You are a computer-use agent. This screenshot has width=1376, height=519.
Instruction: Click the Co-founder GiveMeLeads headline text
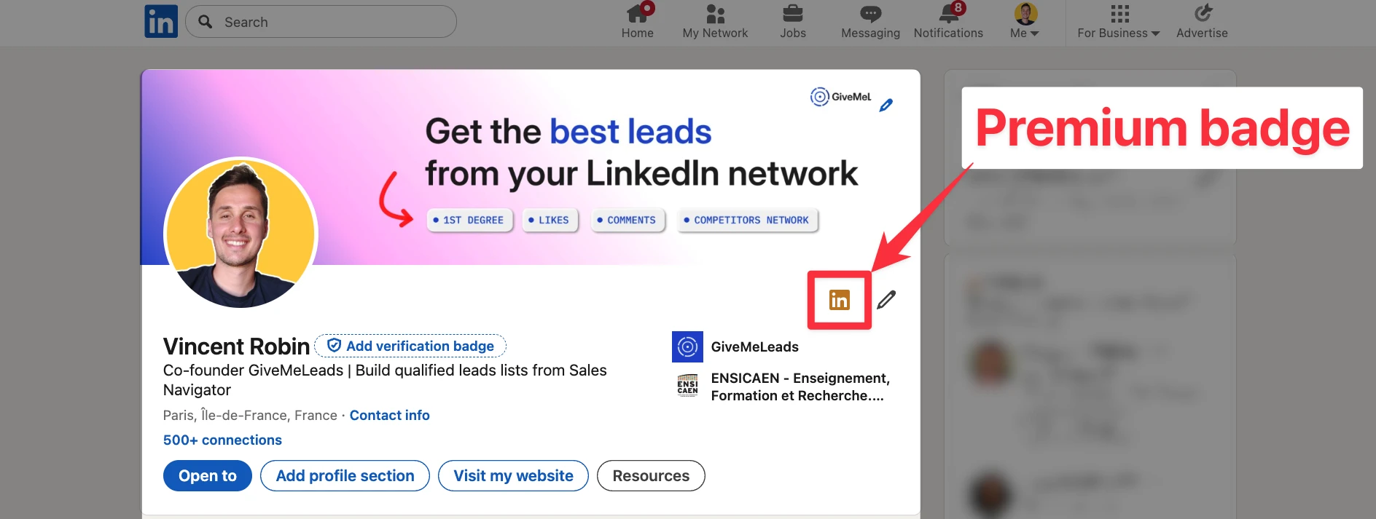[x=385, y=380]
